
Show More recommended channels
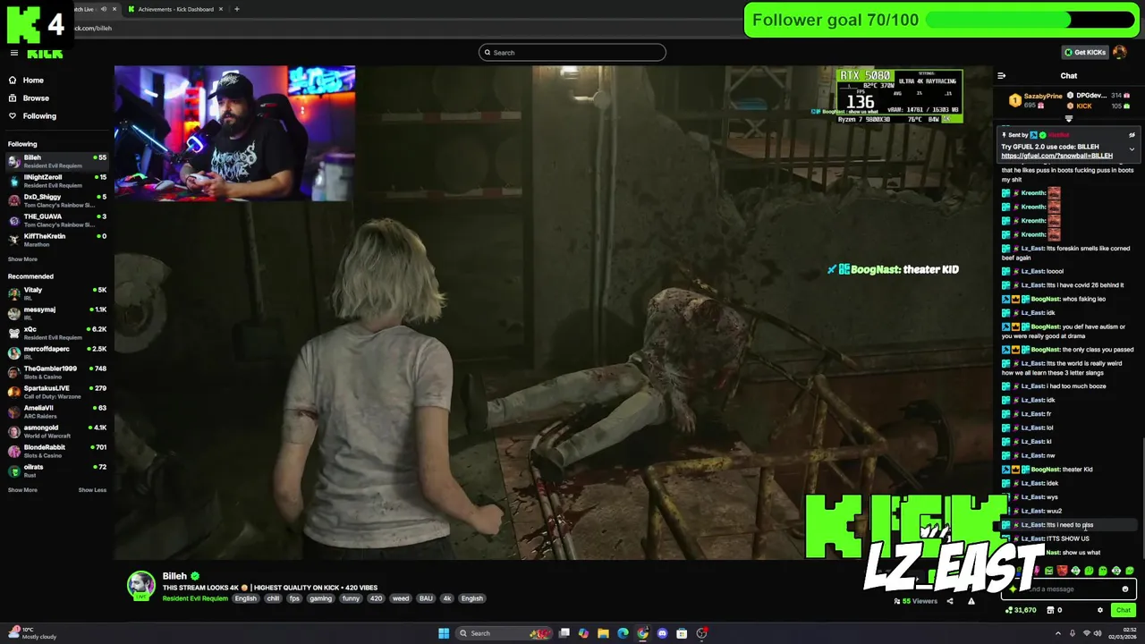(22, 490)
